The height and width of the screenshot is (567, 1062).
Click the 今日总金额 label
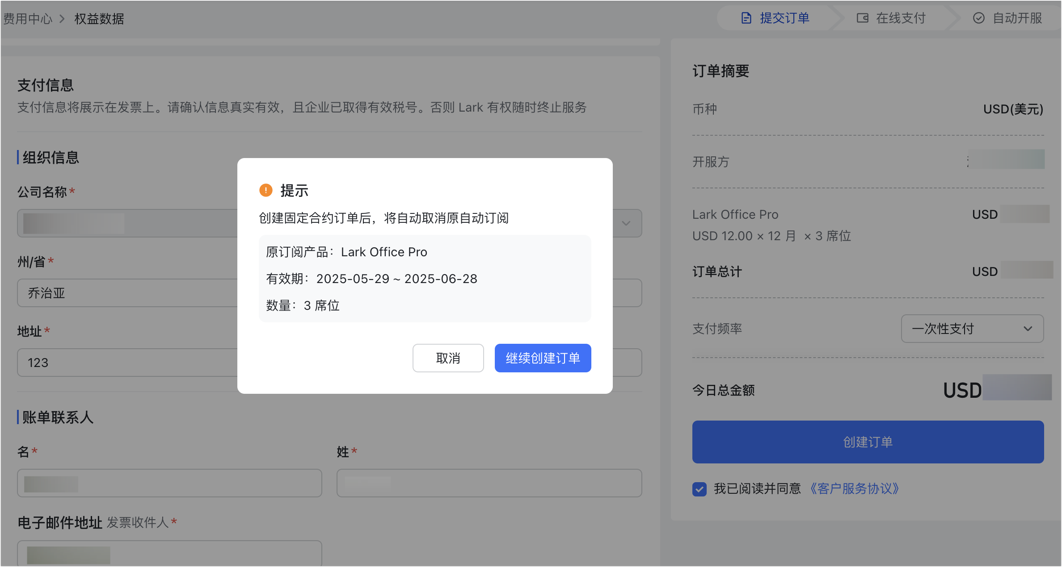point(723,390)
